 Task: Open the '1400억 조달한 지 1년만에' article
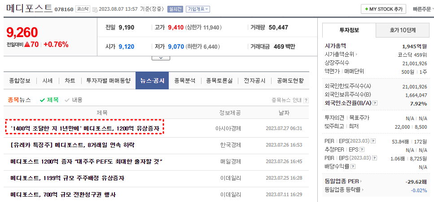[84, 128]
